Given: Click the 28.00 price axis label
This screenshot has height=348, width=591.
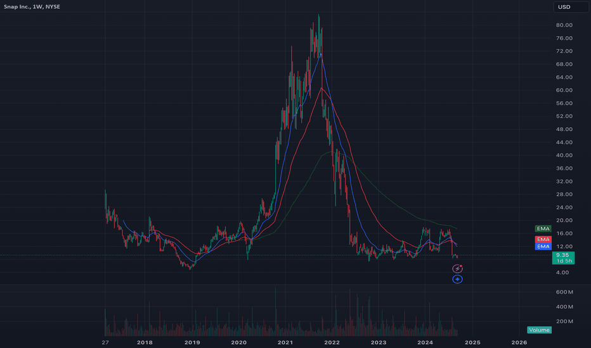Looking at the screenshot, I should tap(564, 194).
